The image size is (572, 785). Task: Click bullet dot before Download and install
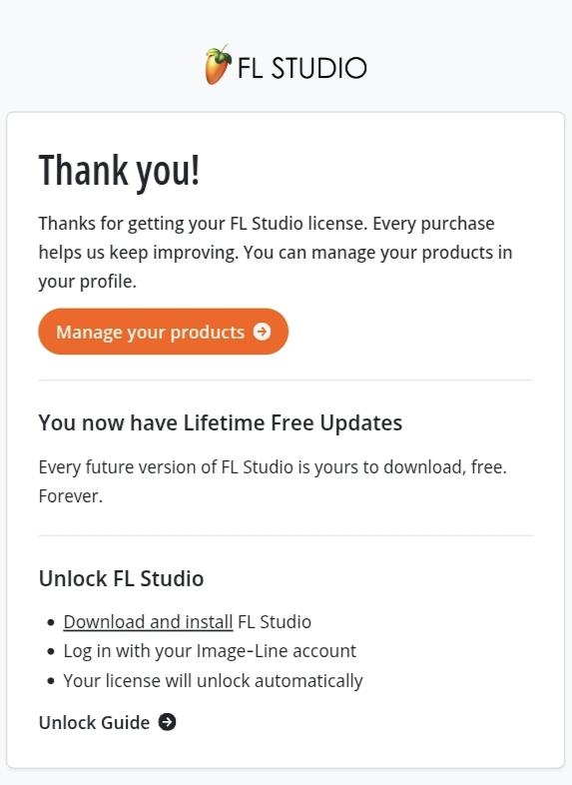click(x=51, y=622)
